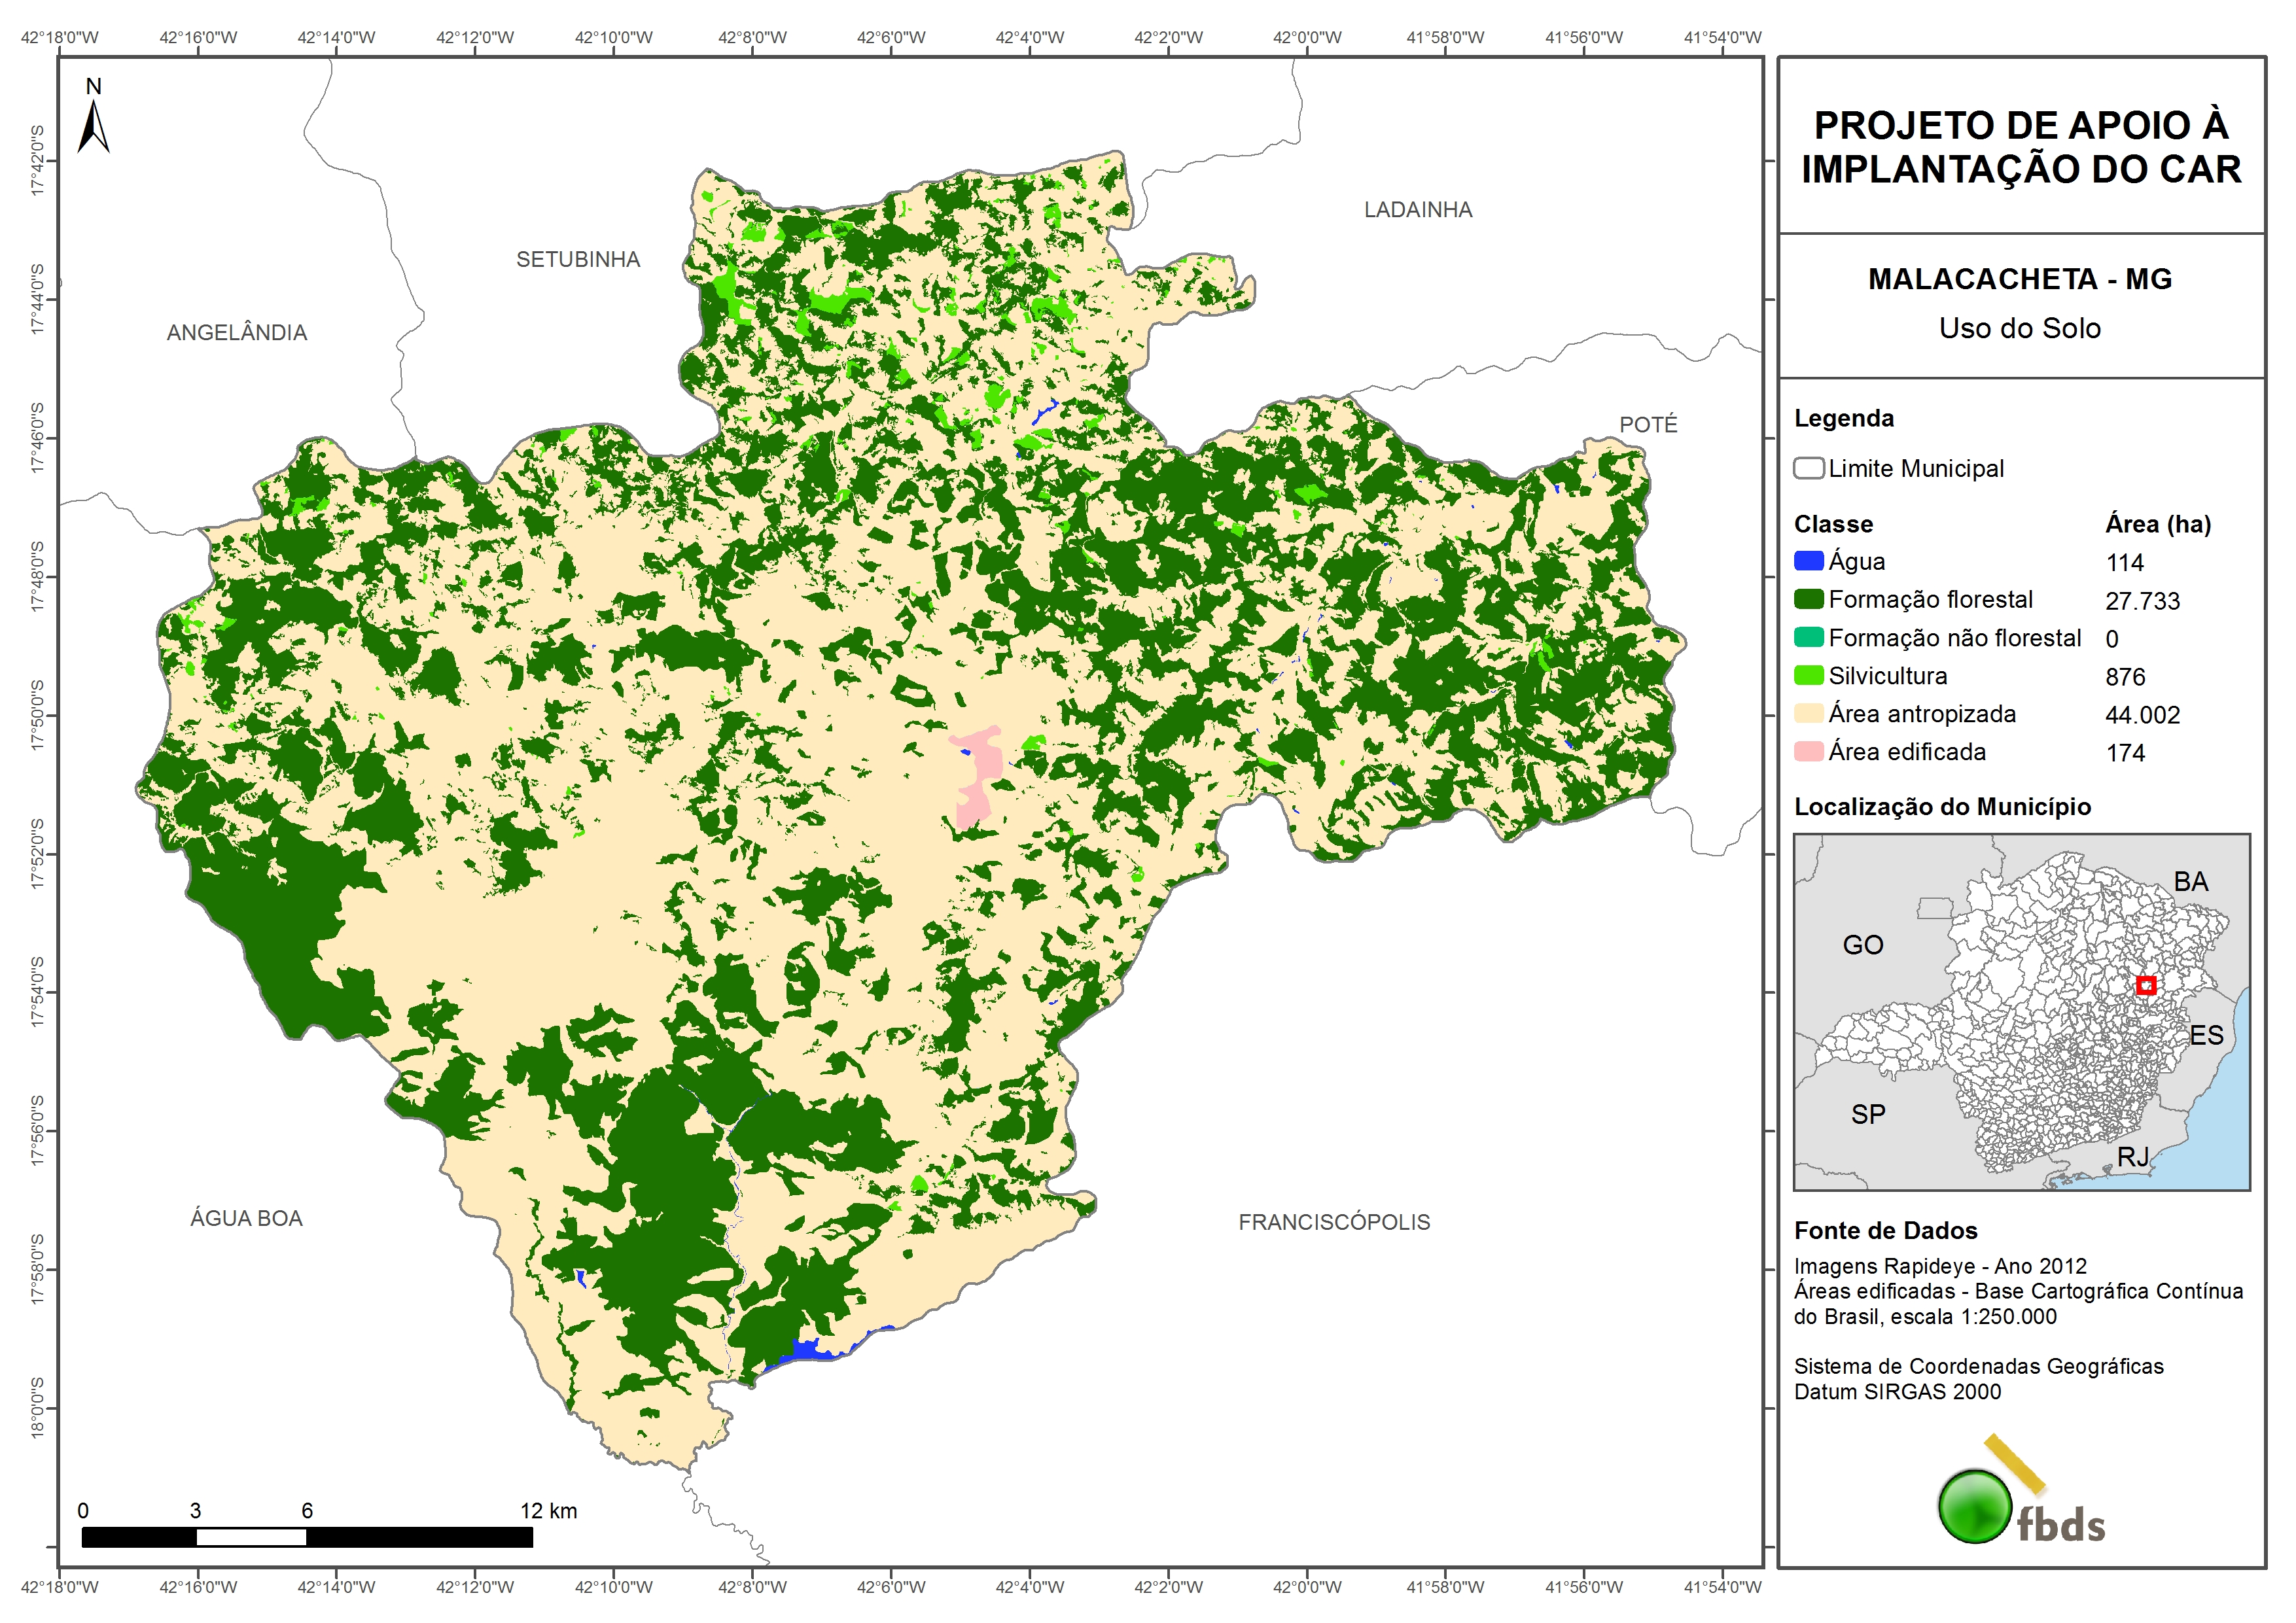The height and width of the screenshot is (1623, 2296).
Task: Click the Área antropizada beige swatch
Action: pyautogui.click(x=1808, y=713)
